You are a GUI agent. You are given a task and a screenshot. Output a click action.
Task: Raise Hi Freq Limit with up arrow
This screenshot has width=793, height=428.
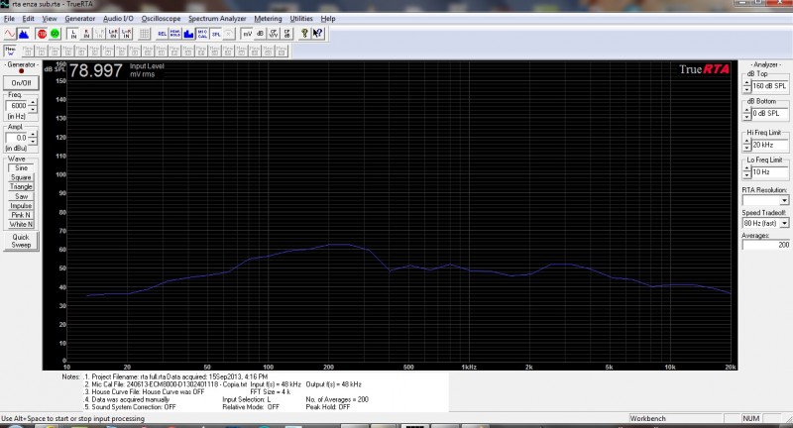(747, 142)
